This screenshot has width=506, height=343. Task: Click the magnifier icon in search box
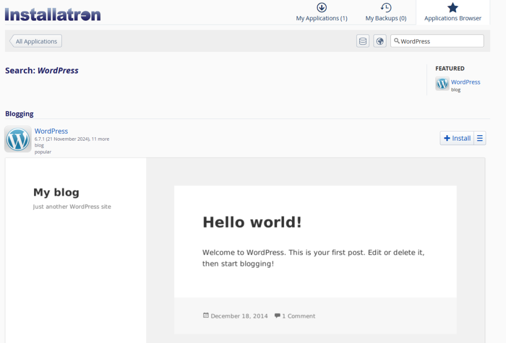tap(396, 41)
